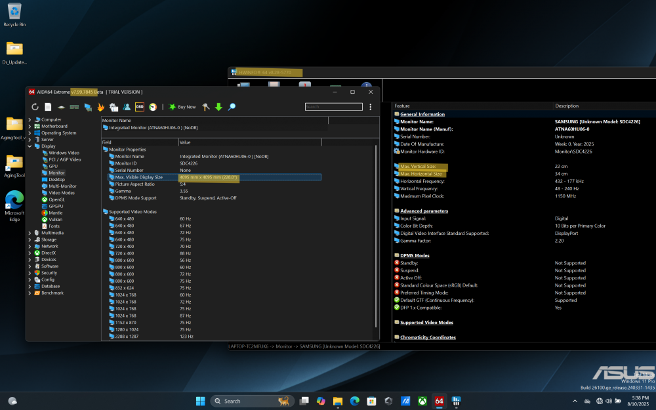
Task: Click Supported Video Modes heading in HWiNFO
Action: pyautogui.click(x=426, y=323)
